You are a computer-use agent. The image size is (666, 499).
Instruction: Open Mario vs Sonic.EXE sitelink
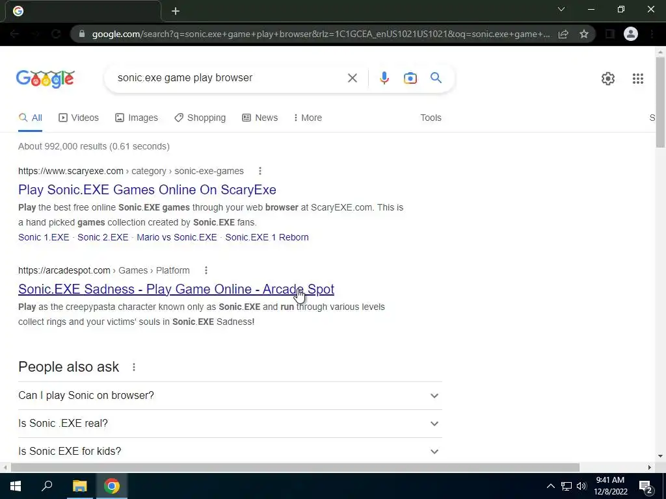click(x=177, y=237)
